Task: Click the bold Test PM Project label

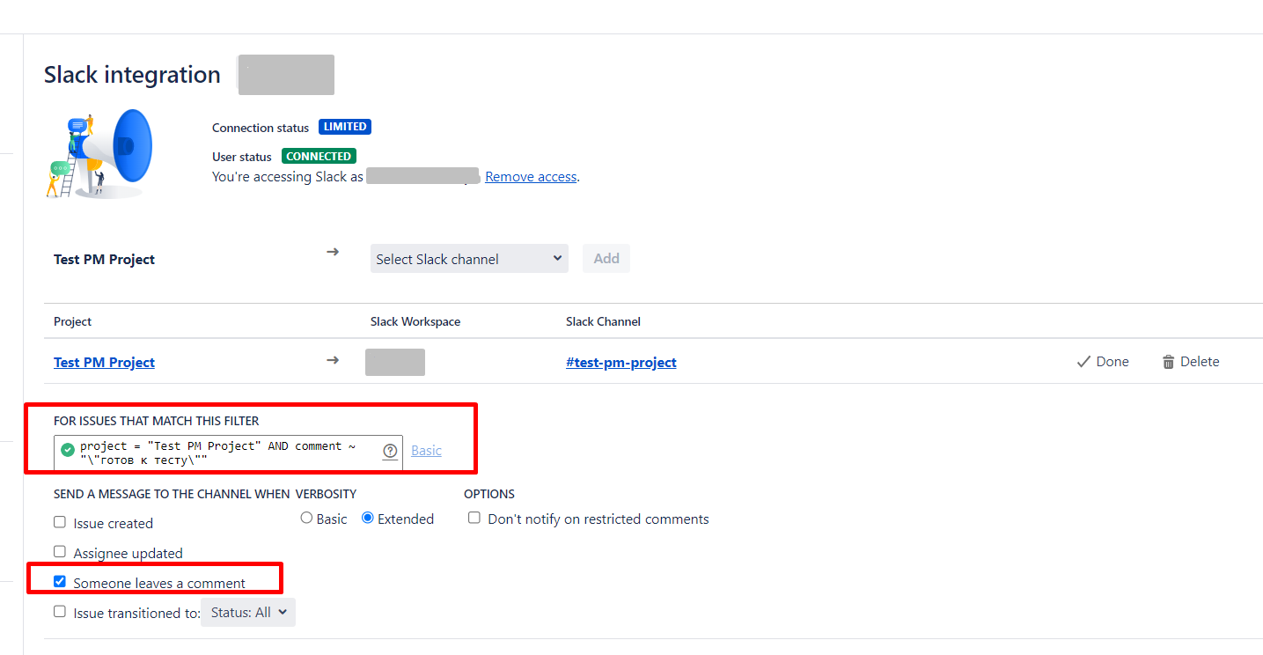Action: (x=104, y=260)
